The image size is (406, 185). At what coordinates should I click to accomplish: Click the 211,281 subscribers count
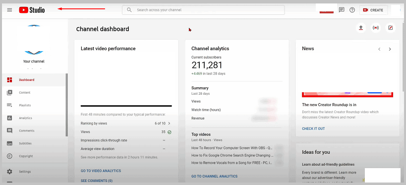click(207, 65)
